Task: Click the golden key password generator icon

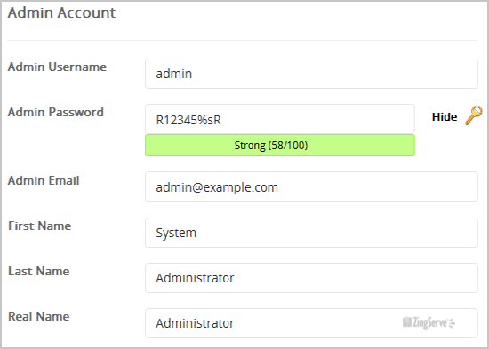Action: pyautogui.click(x=474, y=115)
